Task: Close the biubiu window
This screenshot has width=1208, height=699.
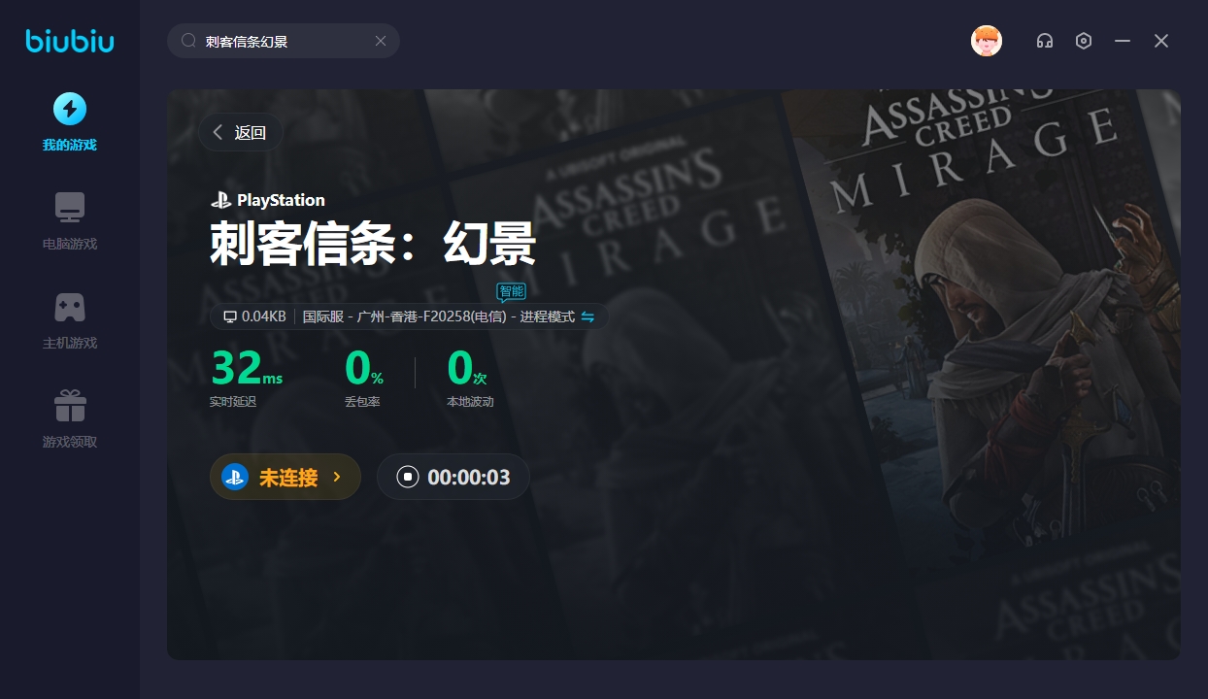Action: [x=1161, y=41]
